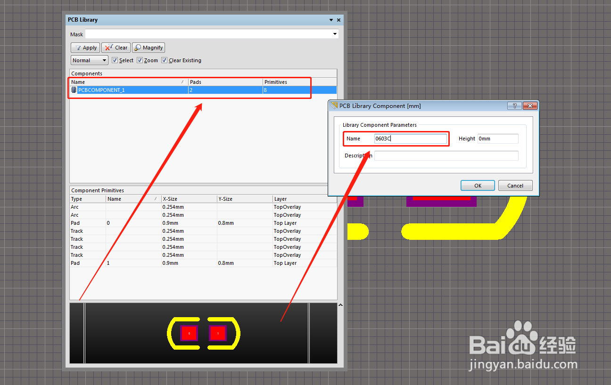Image resolution: width=611 pixels, height=385 pixels.
Task: Uncheck the Clear Existing checkbox
Action: [164, 60]
